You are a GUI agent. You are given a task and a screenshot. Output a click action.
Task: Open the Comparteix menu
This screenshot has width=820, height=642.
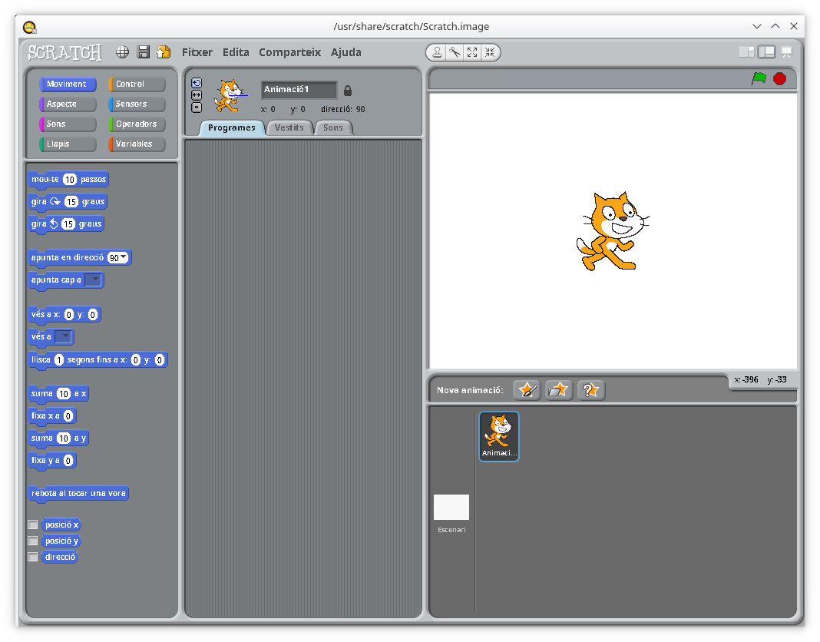(289, 52)
